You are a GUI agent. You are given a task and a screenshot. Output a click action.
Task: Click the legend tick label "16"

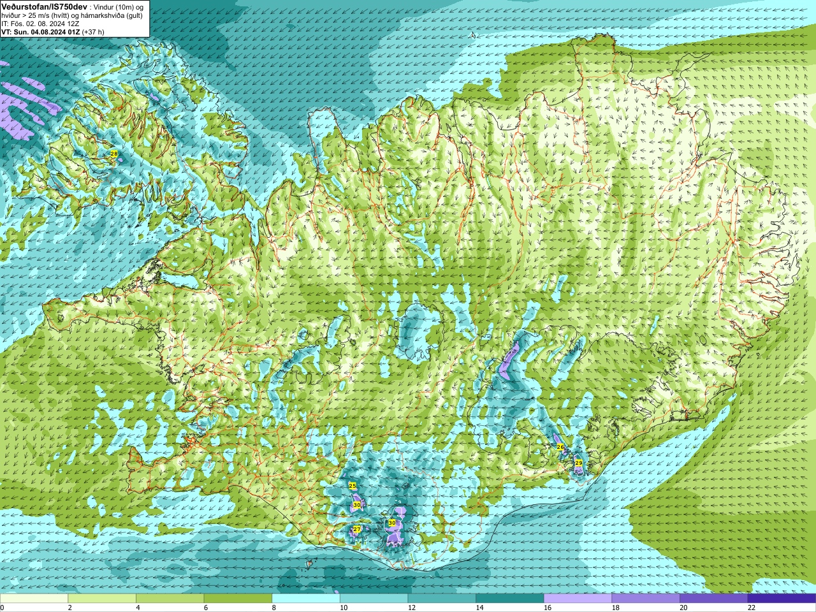point(548,608)
